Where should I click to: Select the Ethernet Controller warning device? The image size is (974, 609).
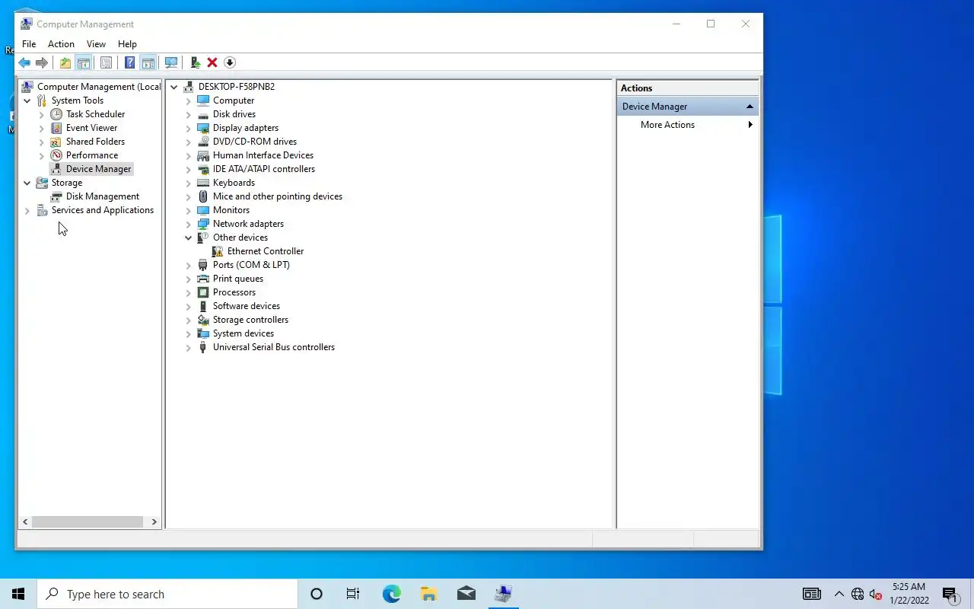(x=266, y=251)
